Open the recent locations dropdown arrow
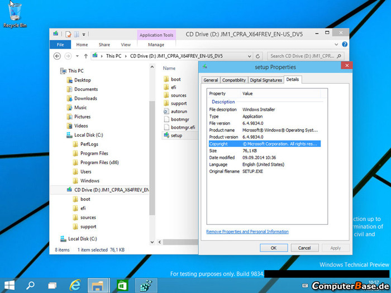 click(78, 56)
